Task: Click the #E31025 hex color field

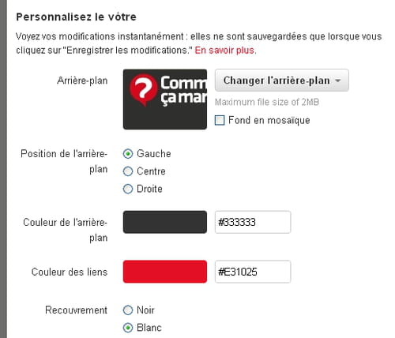Action: click(x=253, y=272)
